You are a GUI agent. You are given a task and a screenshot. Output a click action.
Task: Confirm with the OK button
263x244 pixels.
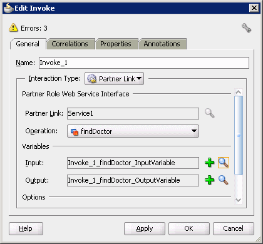coord(189,228)
